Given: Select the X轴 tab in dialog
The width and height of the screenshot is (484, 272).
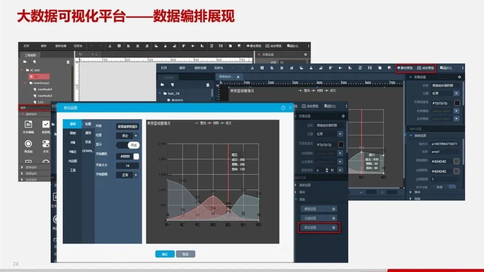Looking at the screenshot, I should (73, 142).
